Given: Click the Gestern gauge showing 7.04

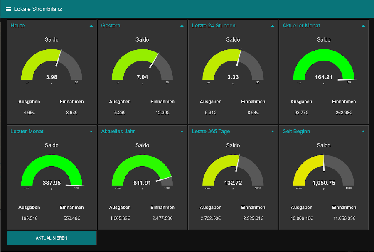Looking at the screenshot, I should point(142,66).
